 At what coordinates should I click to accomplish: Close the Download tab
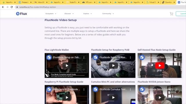(x=174, y=2)
